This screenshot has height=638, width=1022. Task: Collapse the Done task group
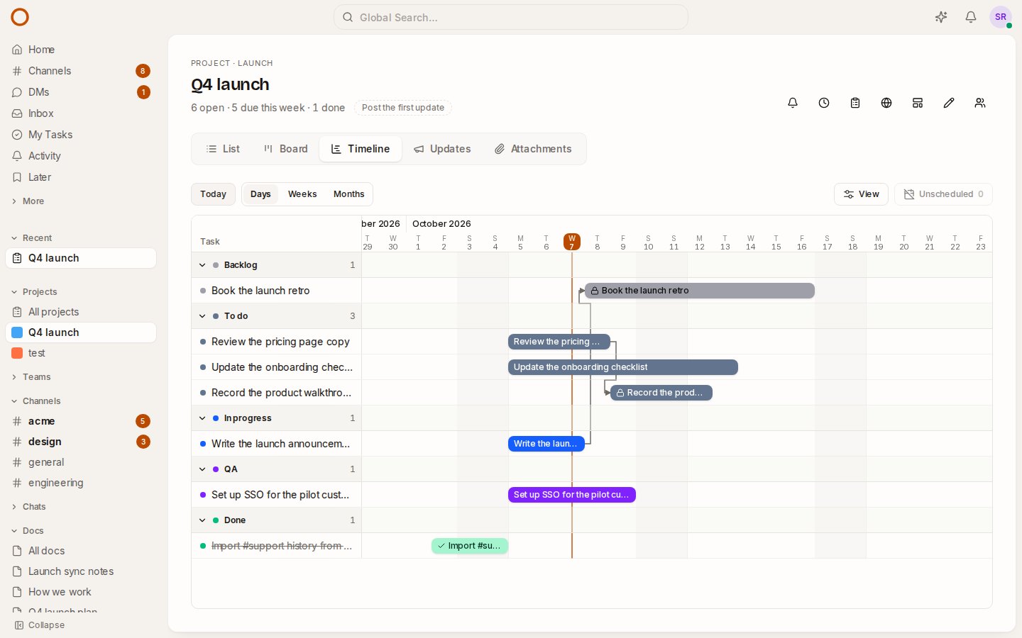[x=202, y=520]
